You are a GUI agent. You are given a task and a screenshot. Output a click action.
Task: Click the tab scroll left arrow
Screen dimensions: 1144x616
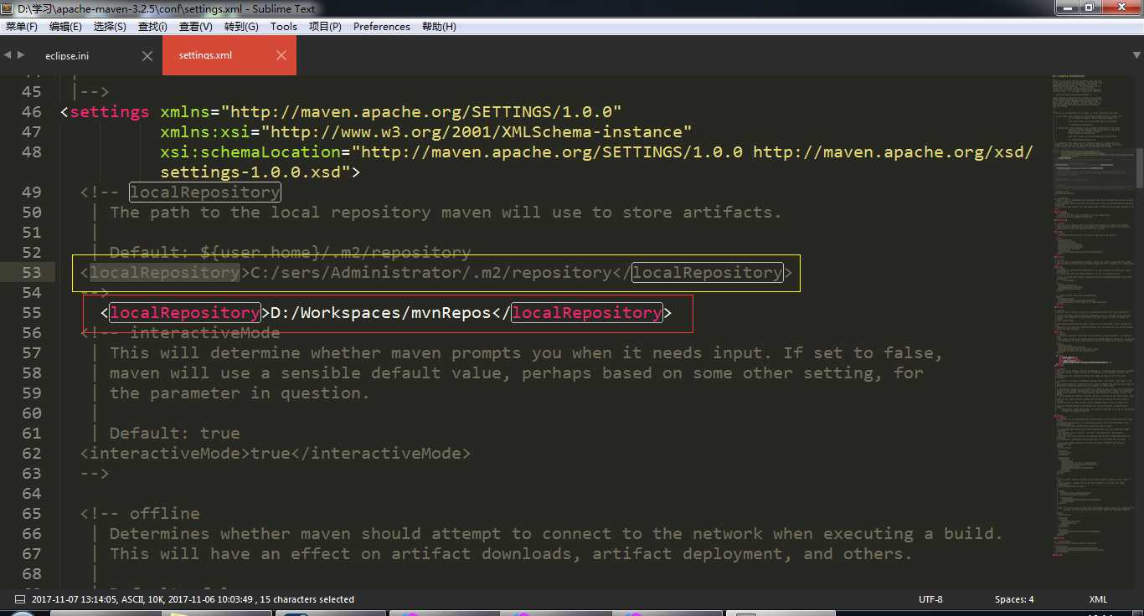(7, 55)
